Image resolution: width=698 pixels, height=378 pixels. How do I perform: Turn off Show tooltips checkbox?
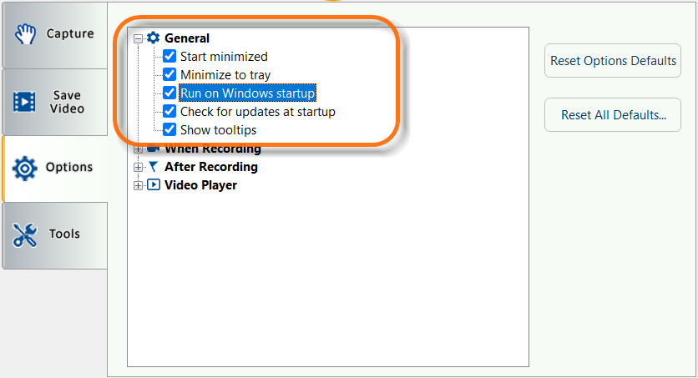[169, 130]
